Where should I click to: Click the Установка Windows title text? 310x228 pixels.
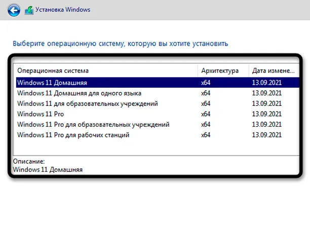pyautogui.click(x=63, y=10)
